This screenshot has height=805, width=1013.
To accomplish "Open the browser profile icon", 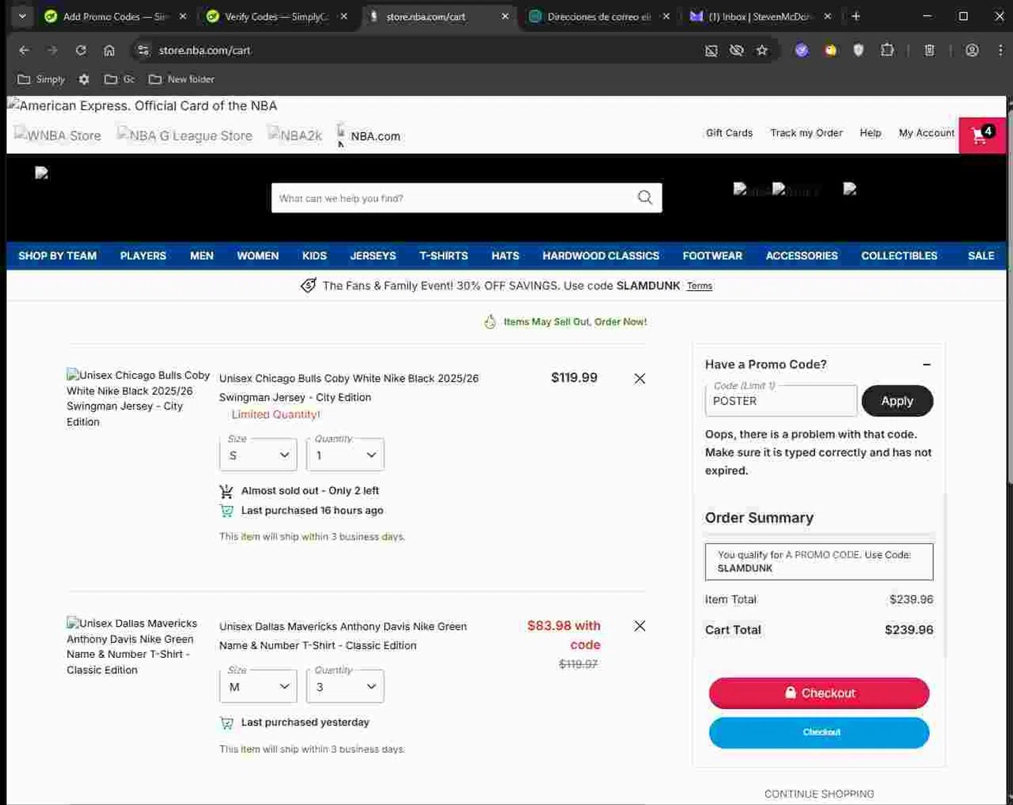I will (972, 50).
